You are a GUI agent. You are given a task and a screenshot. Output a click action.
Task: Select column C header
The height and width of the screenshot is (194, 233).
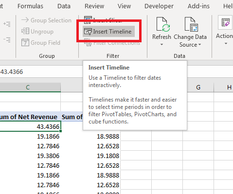coord(30,88)
